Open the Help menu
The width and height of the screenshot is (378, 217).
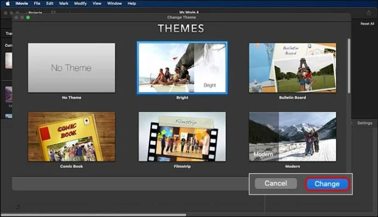pos(131,3)
